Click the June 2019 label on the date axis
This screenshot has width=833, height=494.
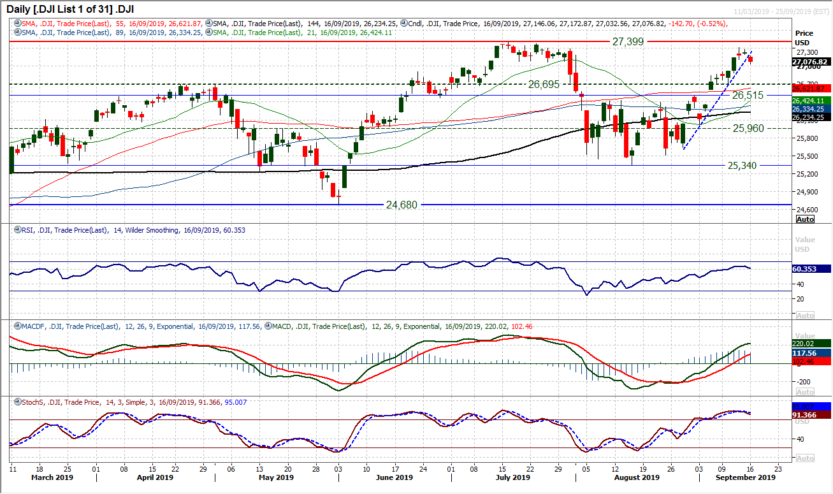point(394,477)
